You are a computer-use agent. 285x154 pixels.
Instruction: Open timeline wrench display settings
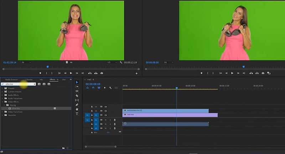(110, 88)
